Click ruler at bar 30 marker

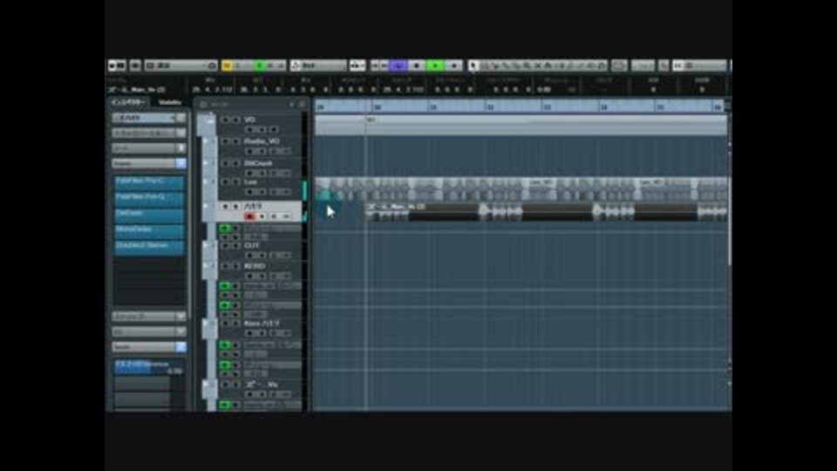click(377, 106)
